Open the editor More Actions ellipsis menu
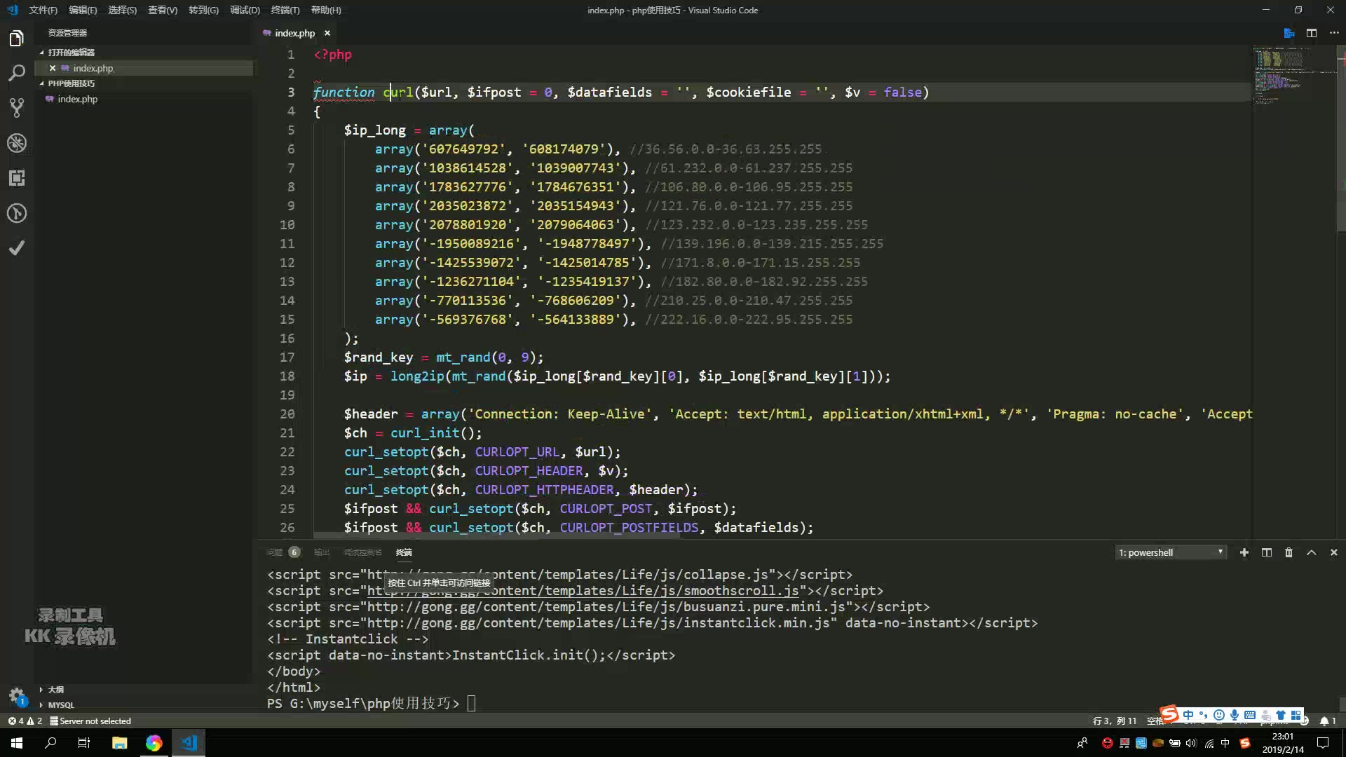Viewport: 1346px width, 757px height. pos(1334,33)
